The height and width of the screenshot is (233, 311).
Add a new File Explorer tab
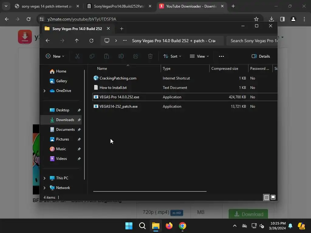pyautogui.click(x=121, y=29)
